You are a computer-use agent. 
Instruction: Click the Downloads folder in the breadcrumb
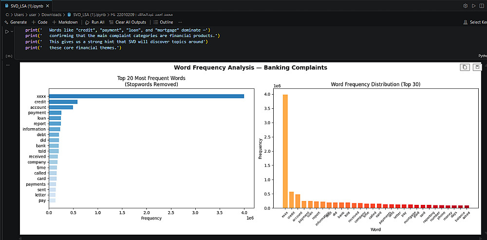pyautogui.click(x=52, y=15)
